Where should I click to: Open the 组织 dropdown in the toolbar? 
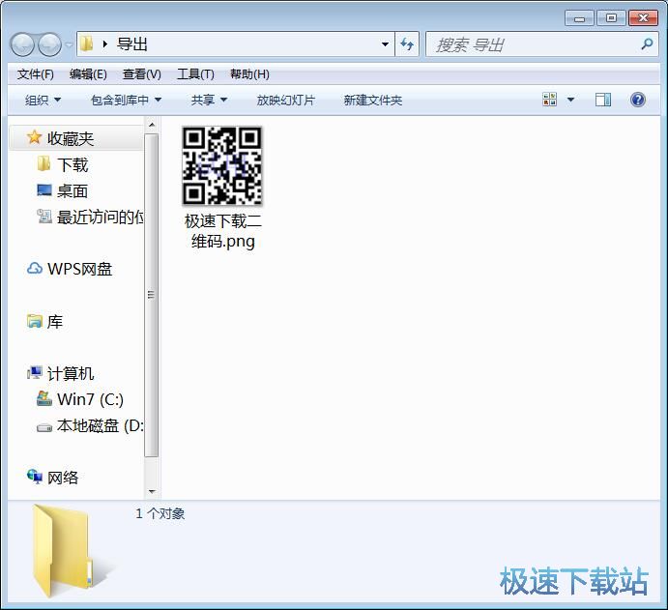pos(44,101)
